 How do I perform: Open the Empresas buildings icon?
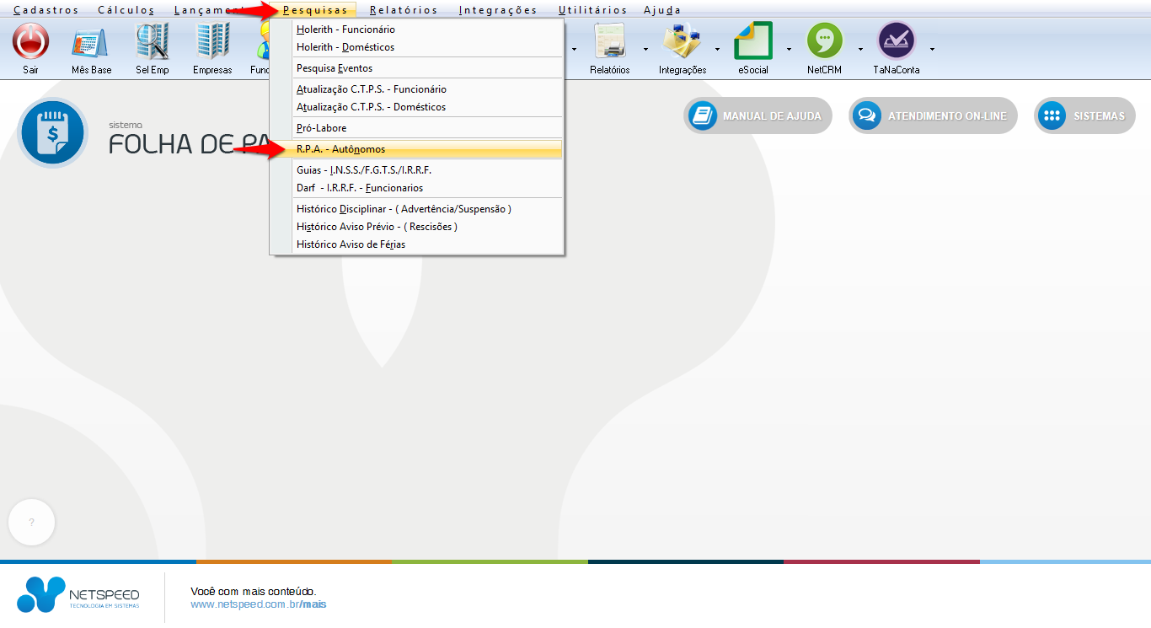(212, 41)
